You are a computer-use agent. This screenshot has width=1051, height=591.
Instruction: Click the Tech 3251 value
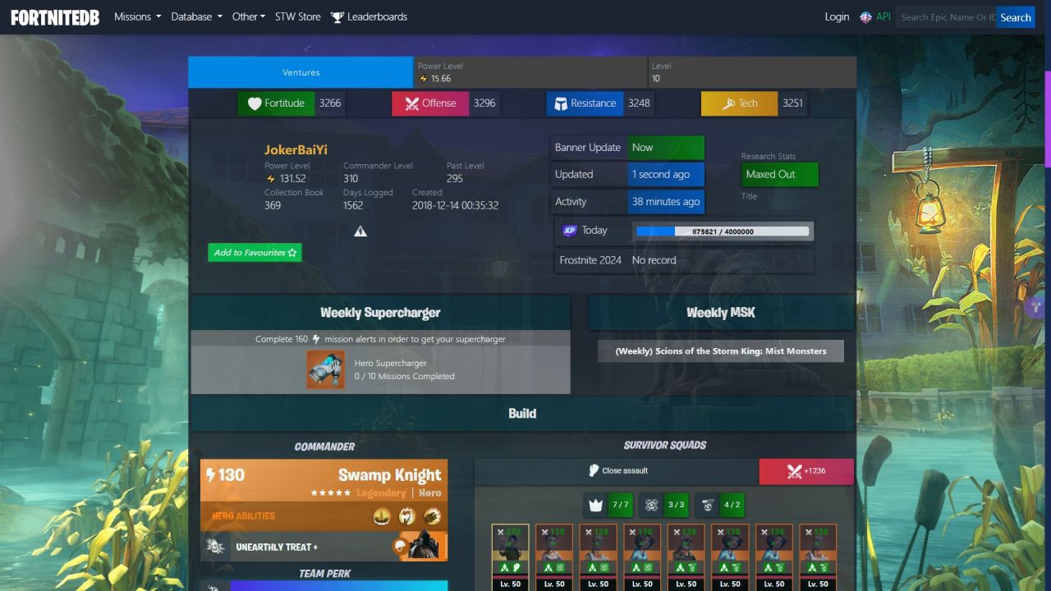[x=793, y=103]
